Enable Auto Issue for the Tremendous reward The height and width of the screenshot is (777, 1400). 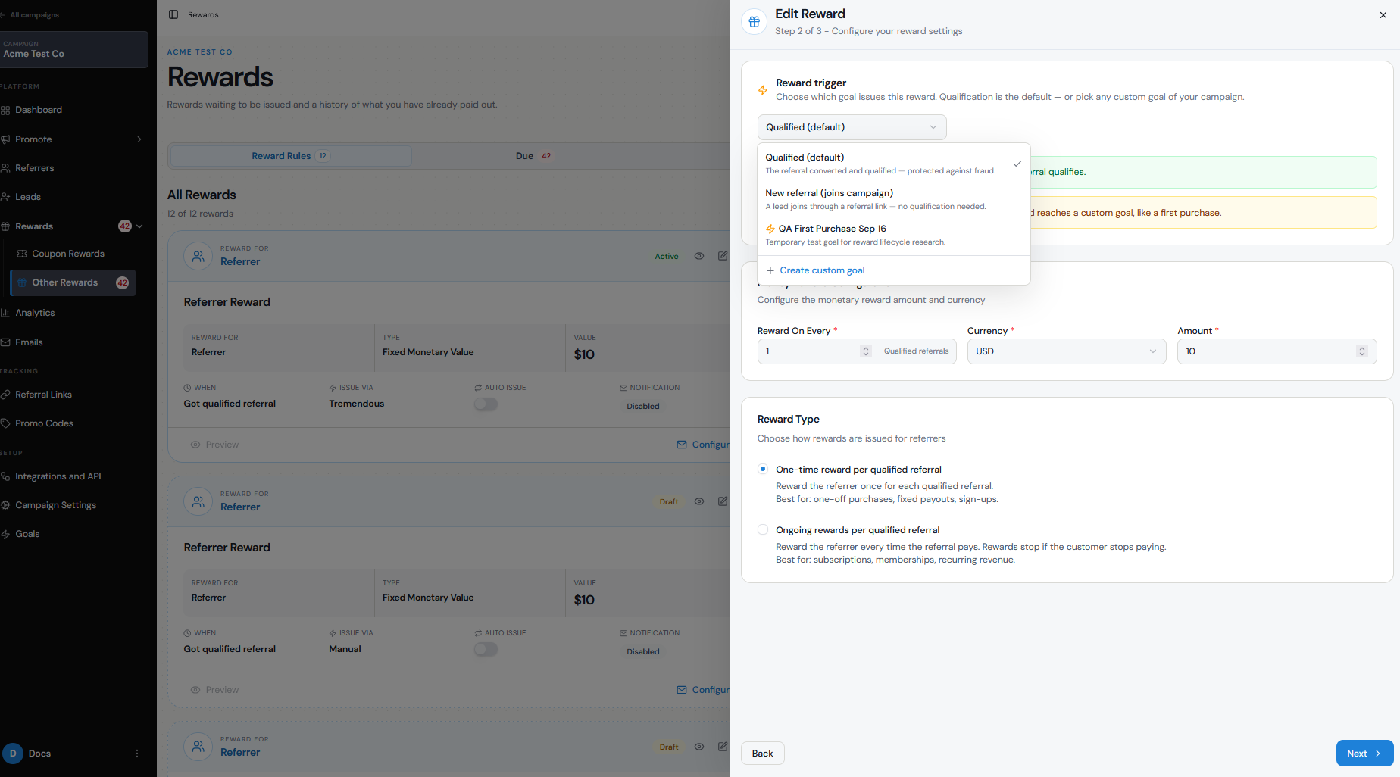(x=486, y=404)
